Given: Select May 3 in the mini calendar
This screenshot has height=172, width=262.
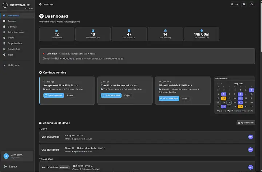Looking at the screenshot, I should pos(251,90).
